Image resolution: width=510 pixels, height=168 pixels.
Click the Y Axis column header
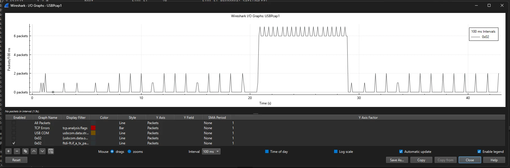[161, 118]
